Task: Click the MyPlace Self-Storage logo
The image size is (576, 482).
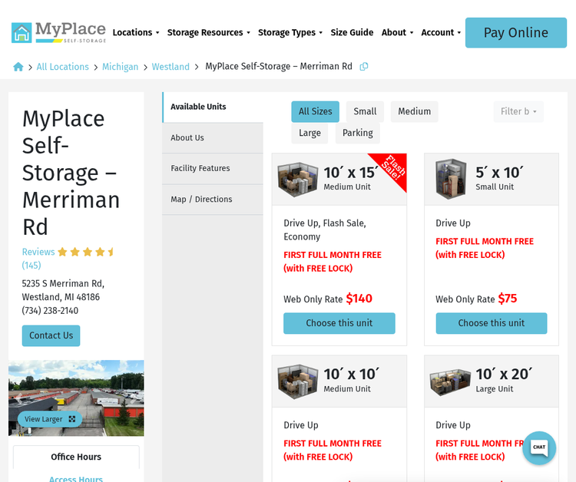Action: [x=59, y=32]
